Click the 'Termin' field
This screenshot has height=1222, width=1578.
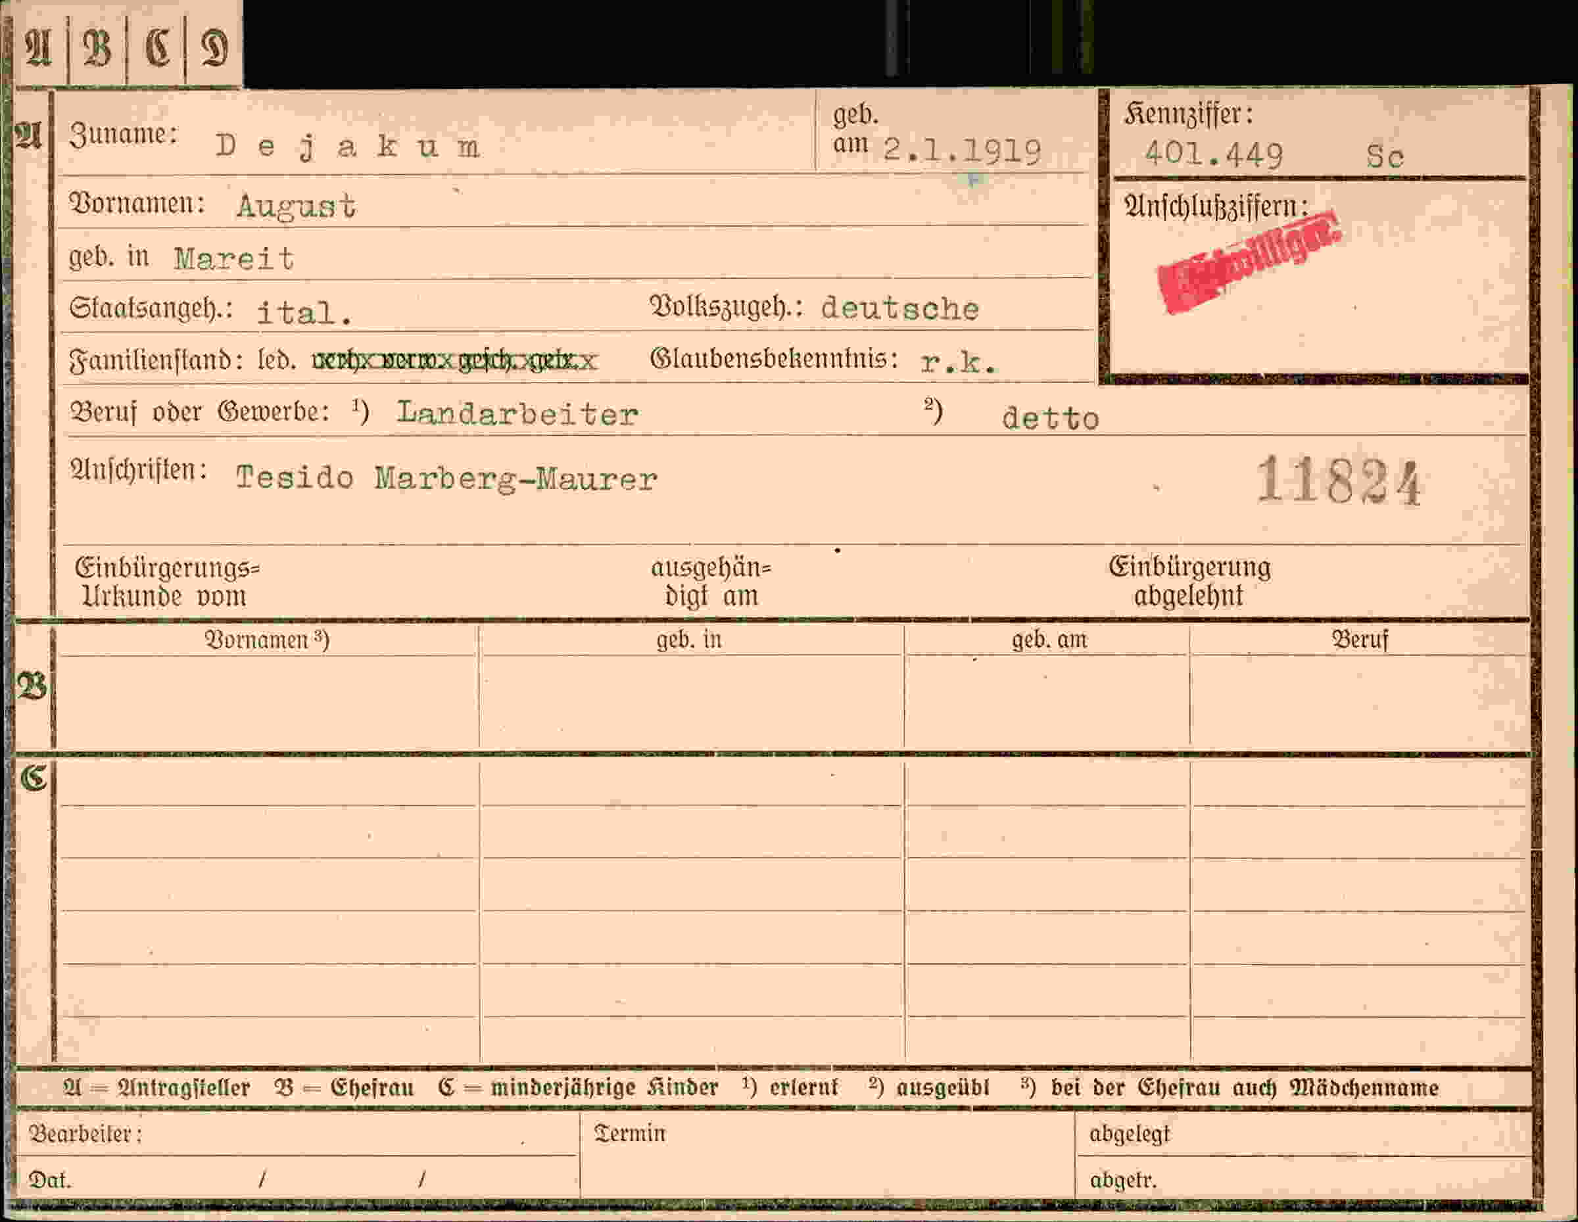pos(827,1156)
